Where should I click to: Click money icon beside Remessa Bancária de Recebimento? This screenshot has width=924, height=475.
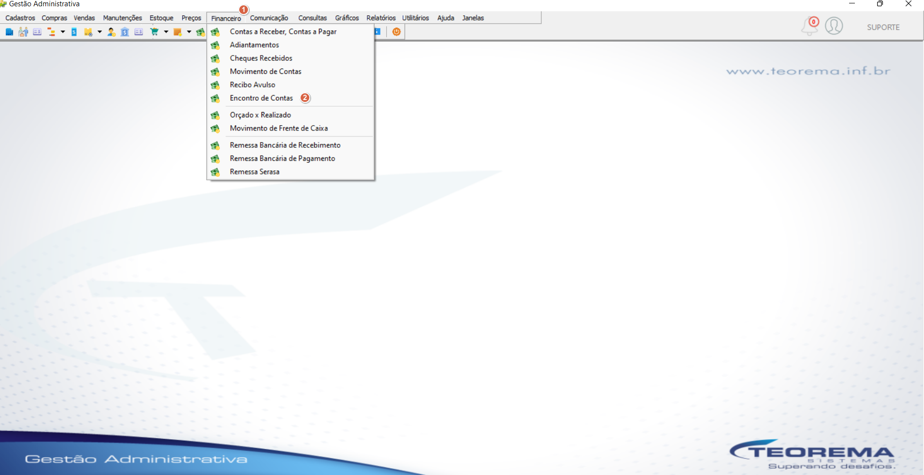coord(215,145)
